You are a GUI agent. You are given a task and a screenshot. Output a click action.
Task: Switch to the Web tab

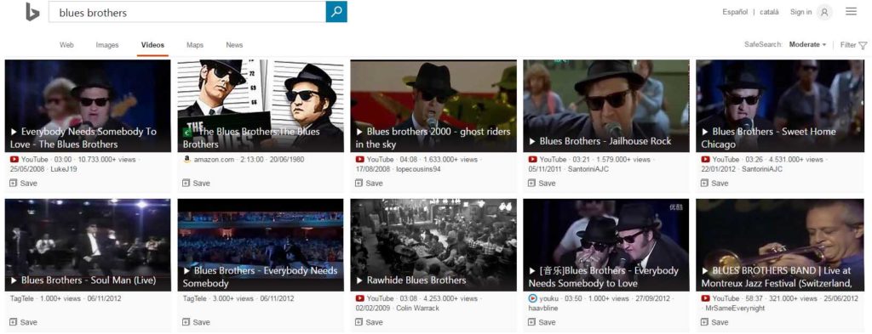point(66,45)
